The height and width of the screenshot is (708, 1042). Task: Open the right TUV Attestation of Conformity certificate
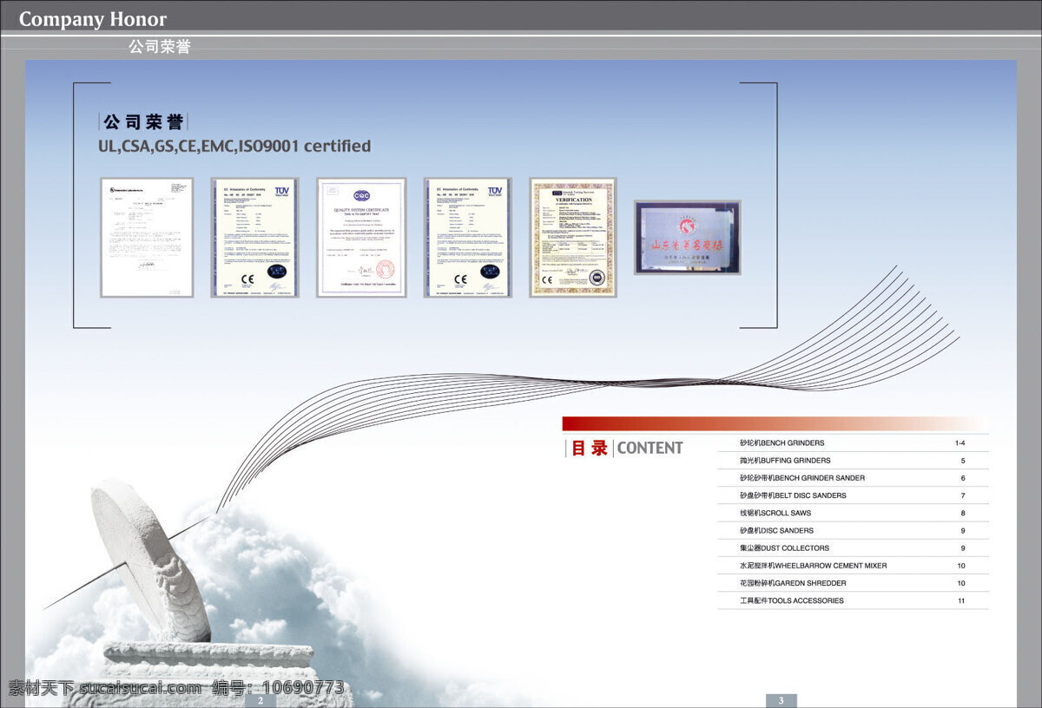[x=467, y=238]
